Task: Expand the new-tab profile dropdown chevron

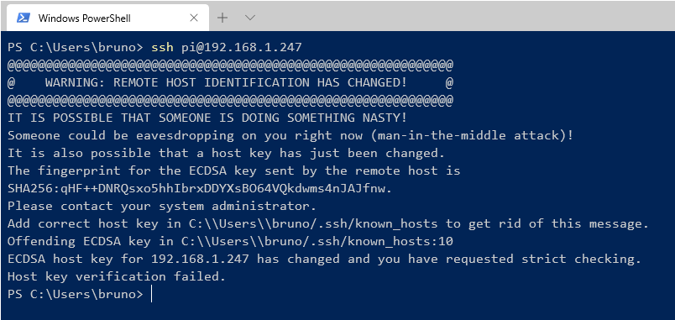Action: point(250,18)
